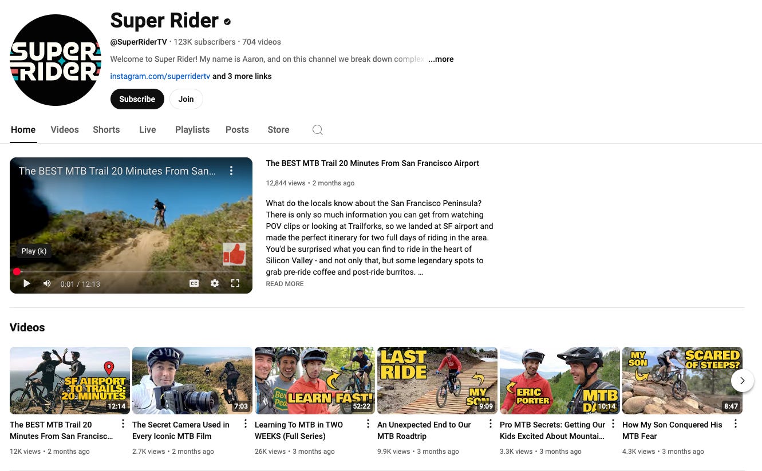The width and height of the screenshot is (762, 471).
Task: Open An Unexpected End to Our MTB Roadtrip title
Action: pyautogui.click(x=424, y=430)
